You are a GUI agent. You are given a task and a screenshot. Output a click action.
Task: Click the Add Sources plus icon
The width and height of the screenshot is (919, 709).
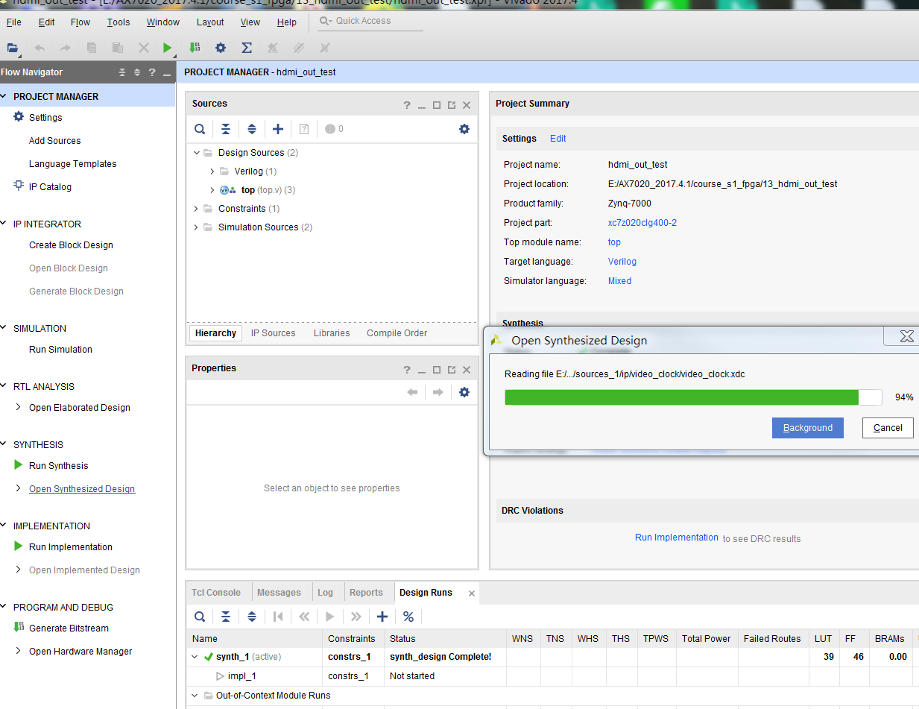[x=278, y=129]
